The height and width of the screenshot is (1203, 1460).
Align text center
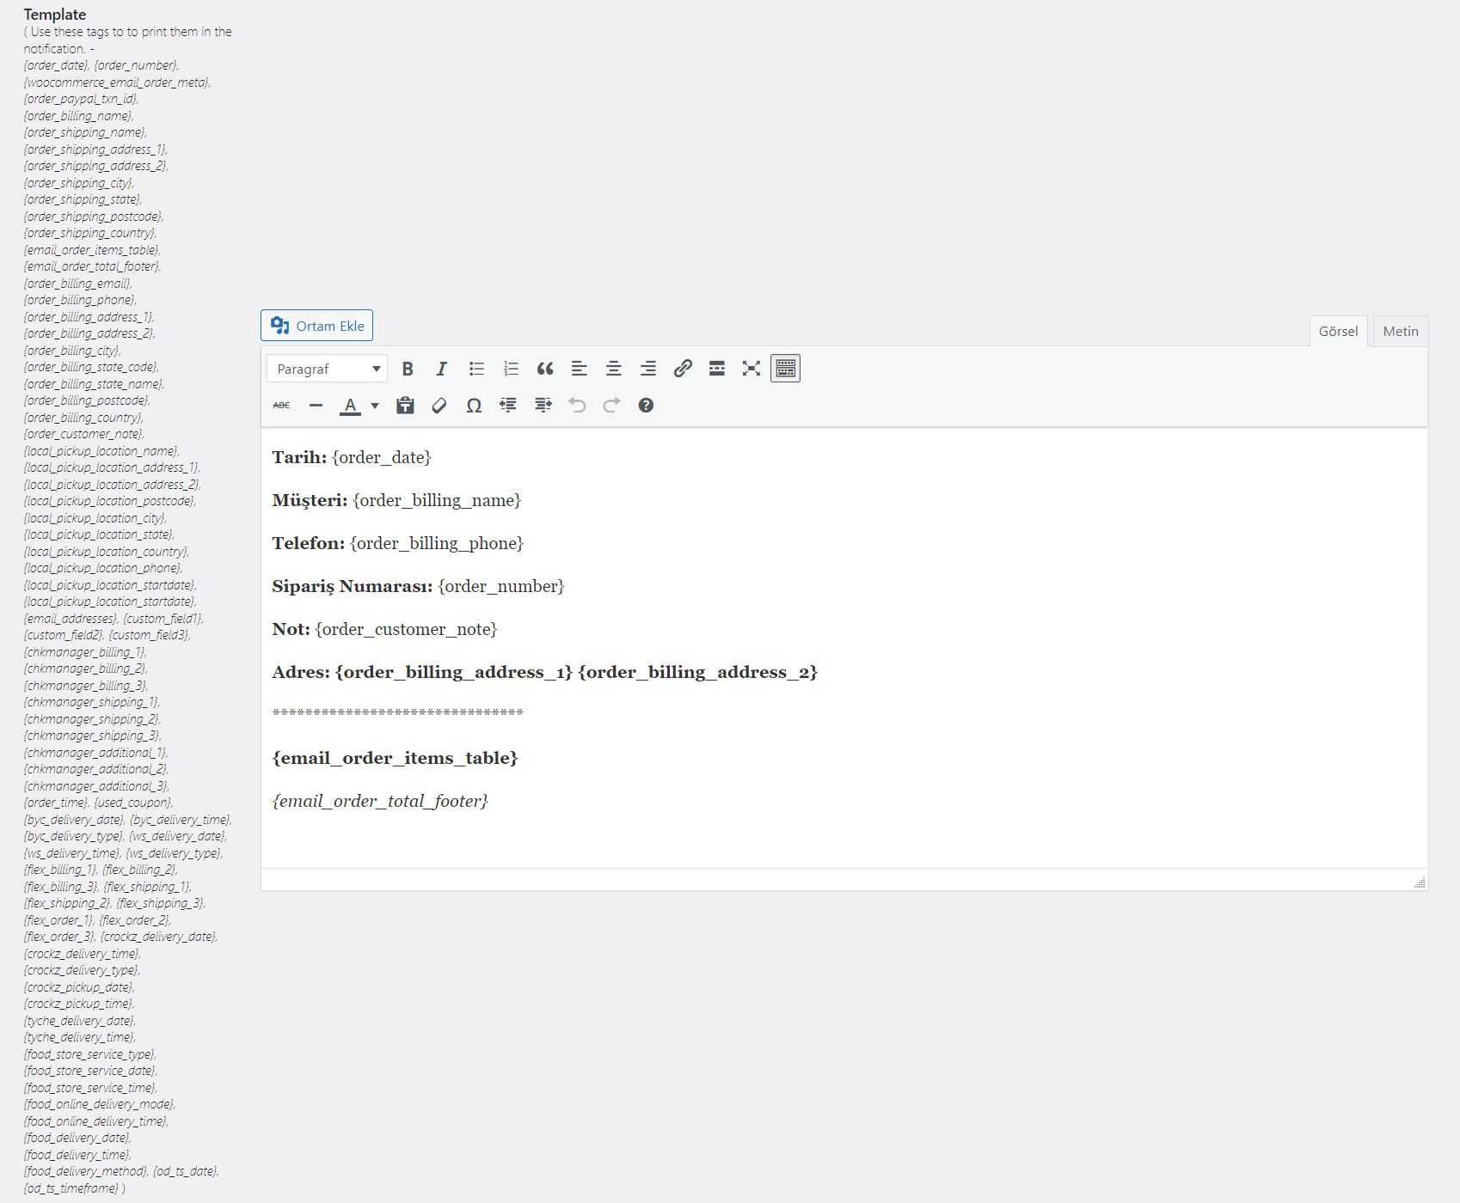(614, 369)
